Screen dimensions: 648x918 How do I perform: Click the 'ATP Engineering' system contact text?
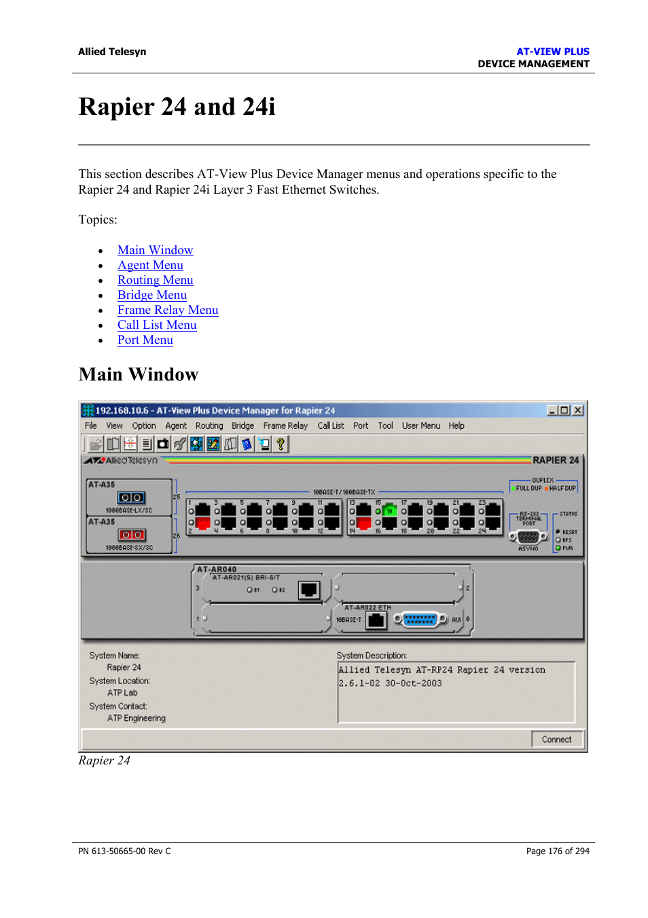pyautogui.click(x=136, y=718)
